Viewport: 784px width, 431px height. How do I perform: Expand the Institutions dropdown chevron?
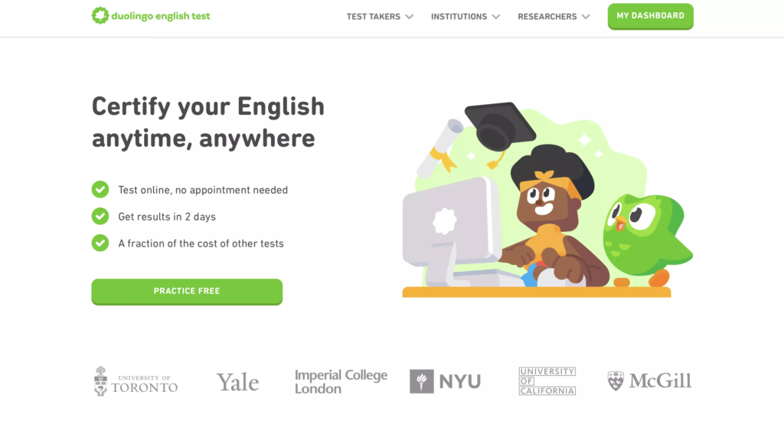[x=496, y=16]
